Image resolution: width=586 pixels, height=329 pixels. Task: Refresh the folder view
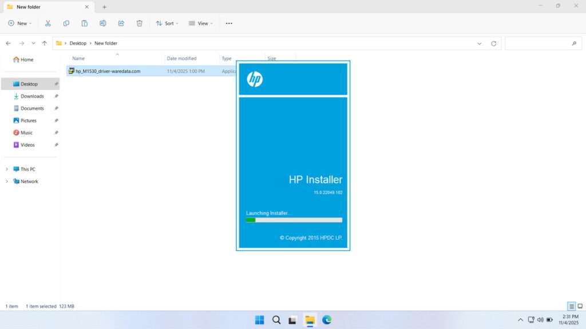(x=492, y=43)
